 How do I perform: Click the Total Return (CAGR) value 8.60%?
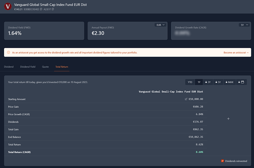pos(200,152)
